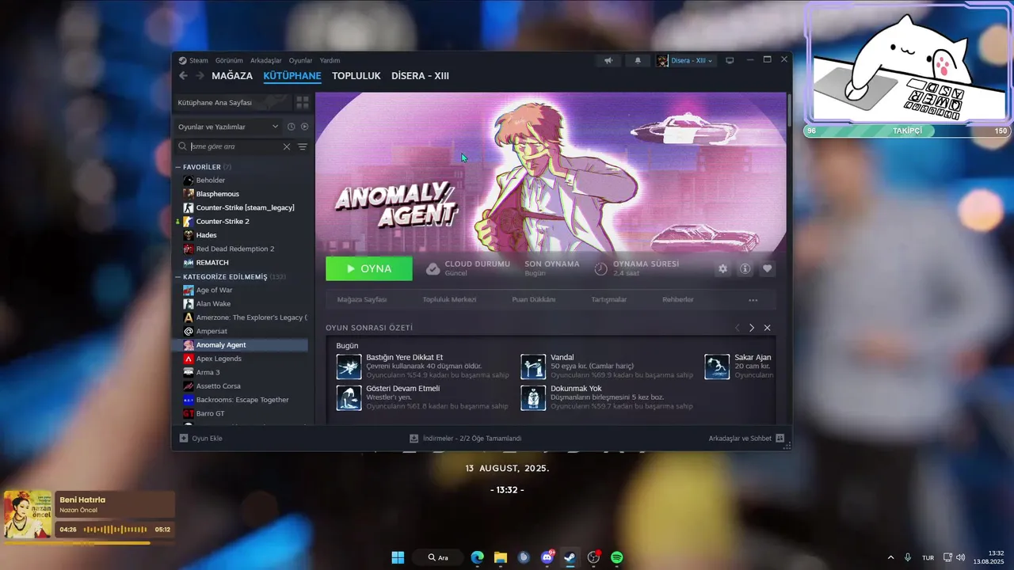Open the Yardım menu
Image resolution: width=1014 pixels, height=570 pixels.
(330, 60)
